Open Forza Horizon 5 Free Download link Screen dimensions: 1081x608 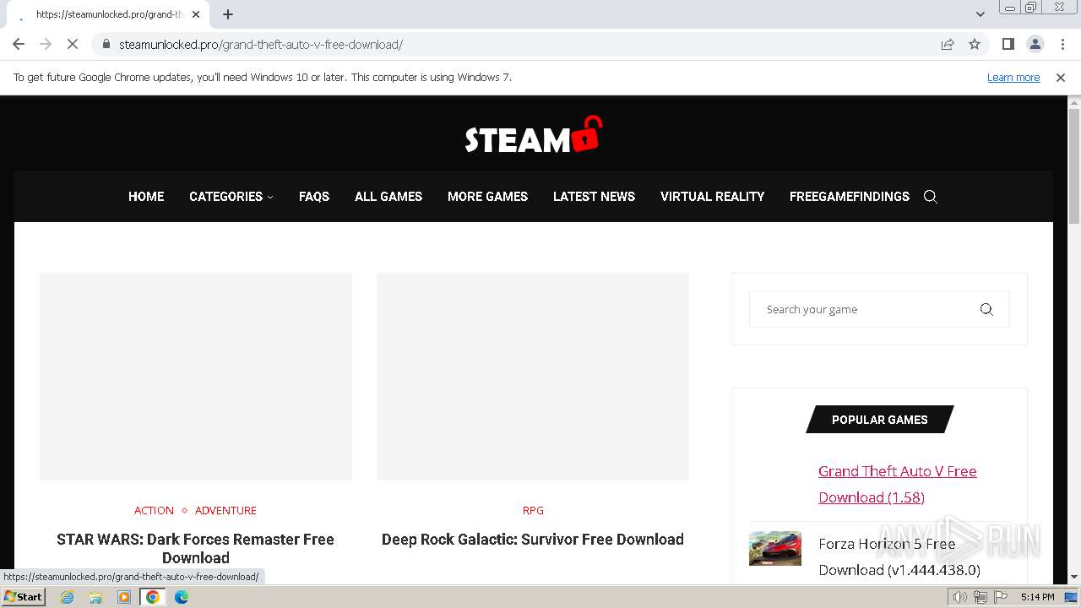pyautogui.click(x=899, y=556)
